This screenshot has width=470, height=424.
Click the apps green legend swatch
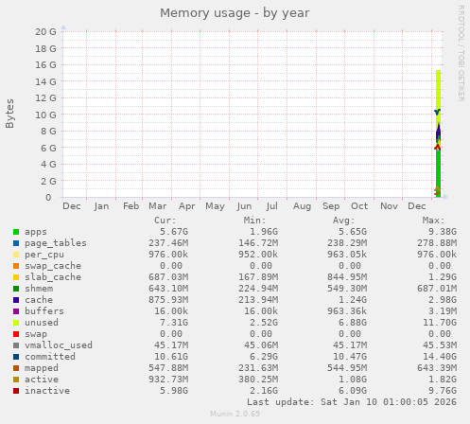tap(16, 232)
